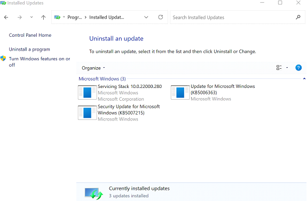Image resolution: width=307 pixels, height=201 pixels.
Task: Select the Installed Updat... breadcrumb
Action: [x=107, y=18]
